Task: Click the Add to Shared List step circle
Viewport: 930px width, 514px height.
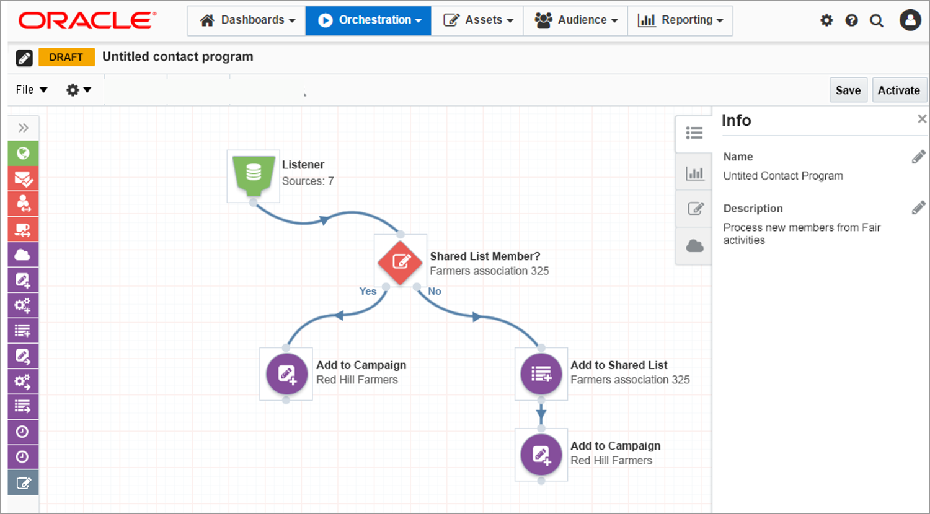Action: click(x=541, y=374)
